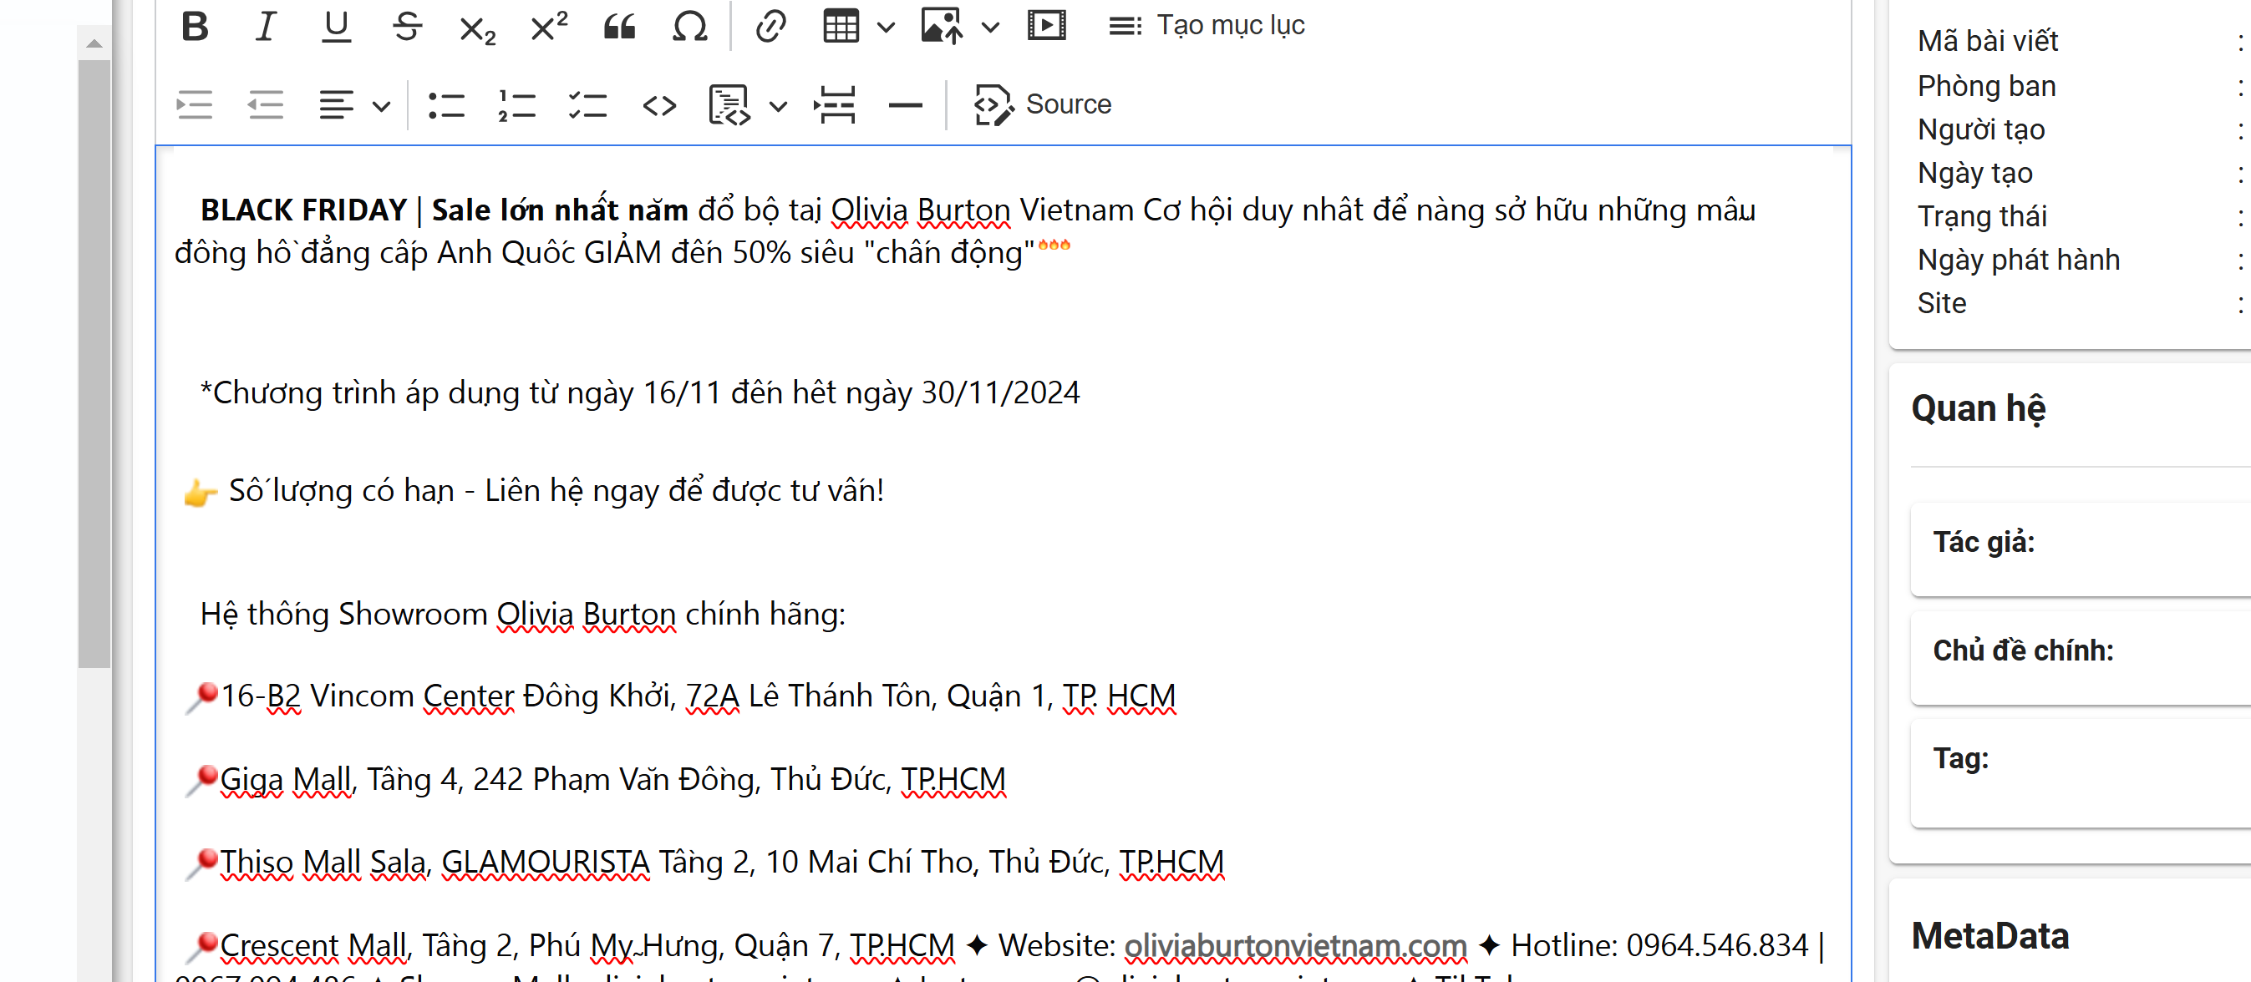Insert a hyperlink
Screen dimensions: 2251x982
[770, 26]
